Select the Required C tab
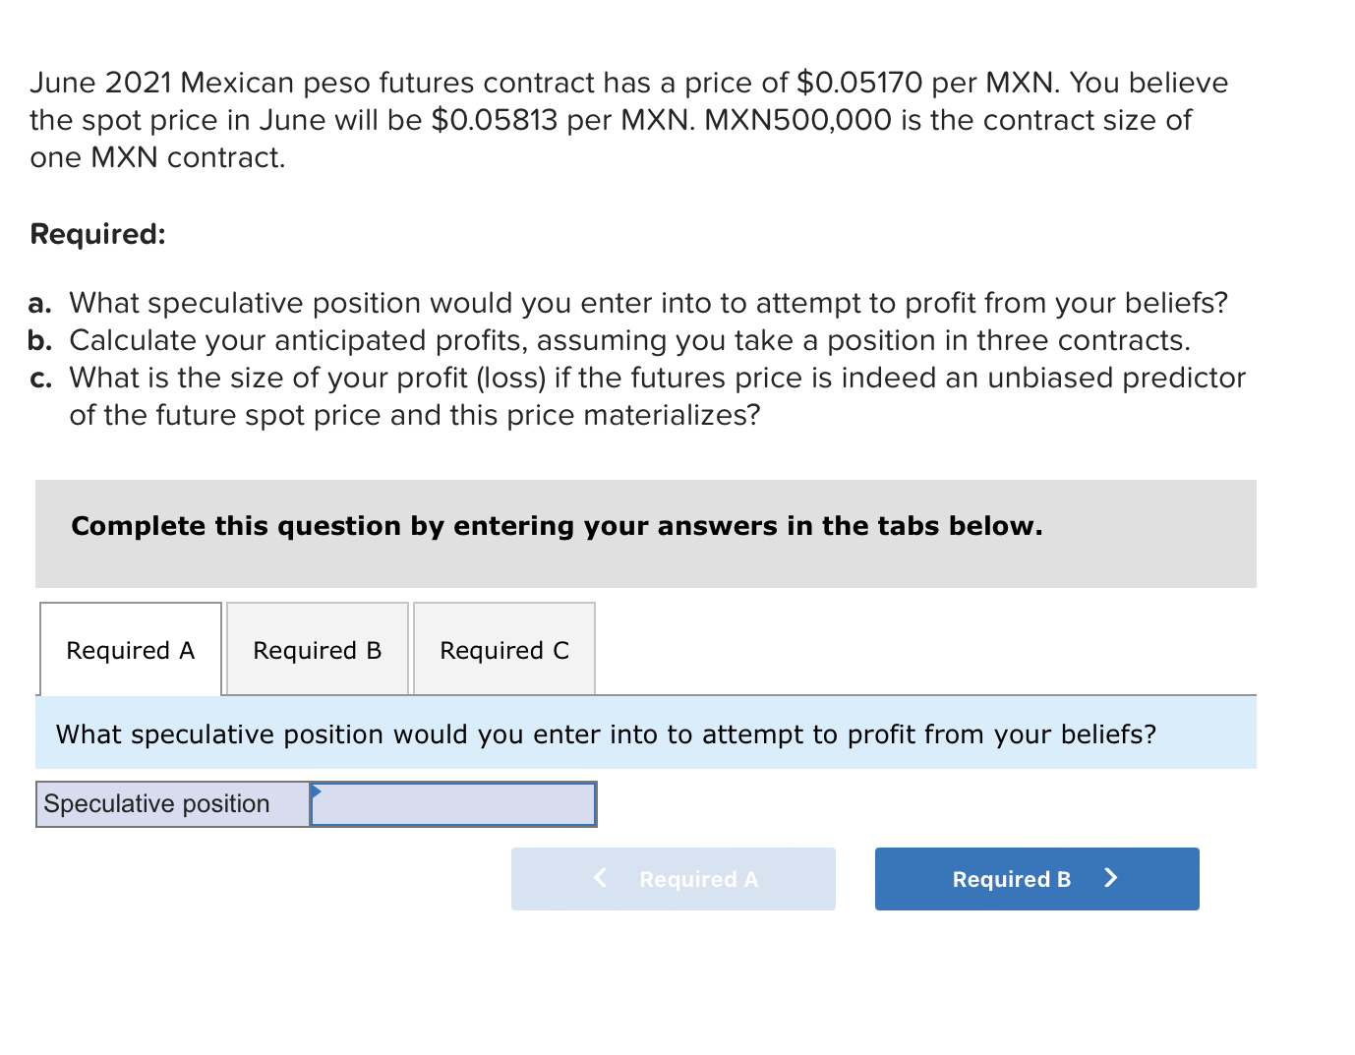This screenshot has width=1355, height=1055. coord(503,650)
